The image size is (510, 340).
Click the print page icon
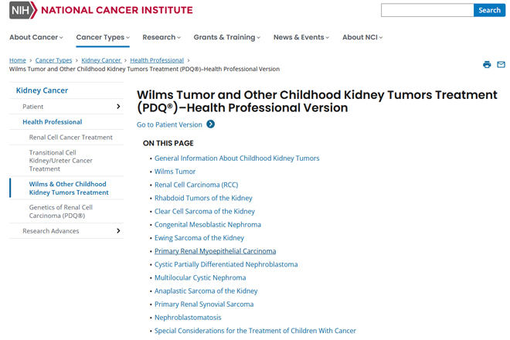click(x=487, y=64)
